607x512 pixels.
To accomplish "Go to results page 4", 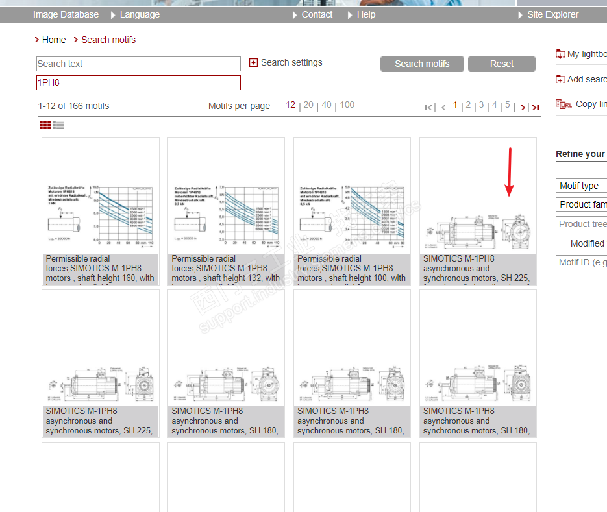I will tap(494, 105).
